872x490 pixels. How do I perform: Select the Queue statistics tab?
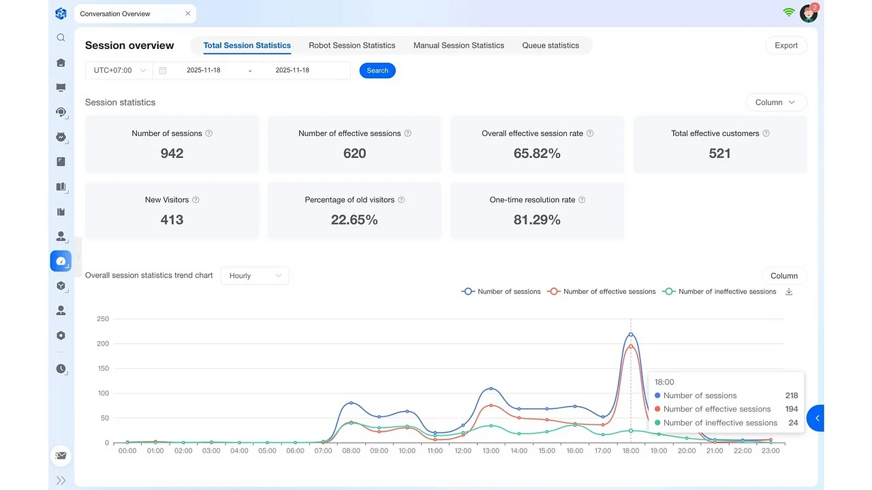[x=550, y=46]
